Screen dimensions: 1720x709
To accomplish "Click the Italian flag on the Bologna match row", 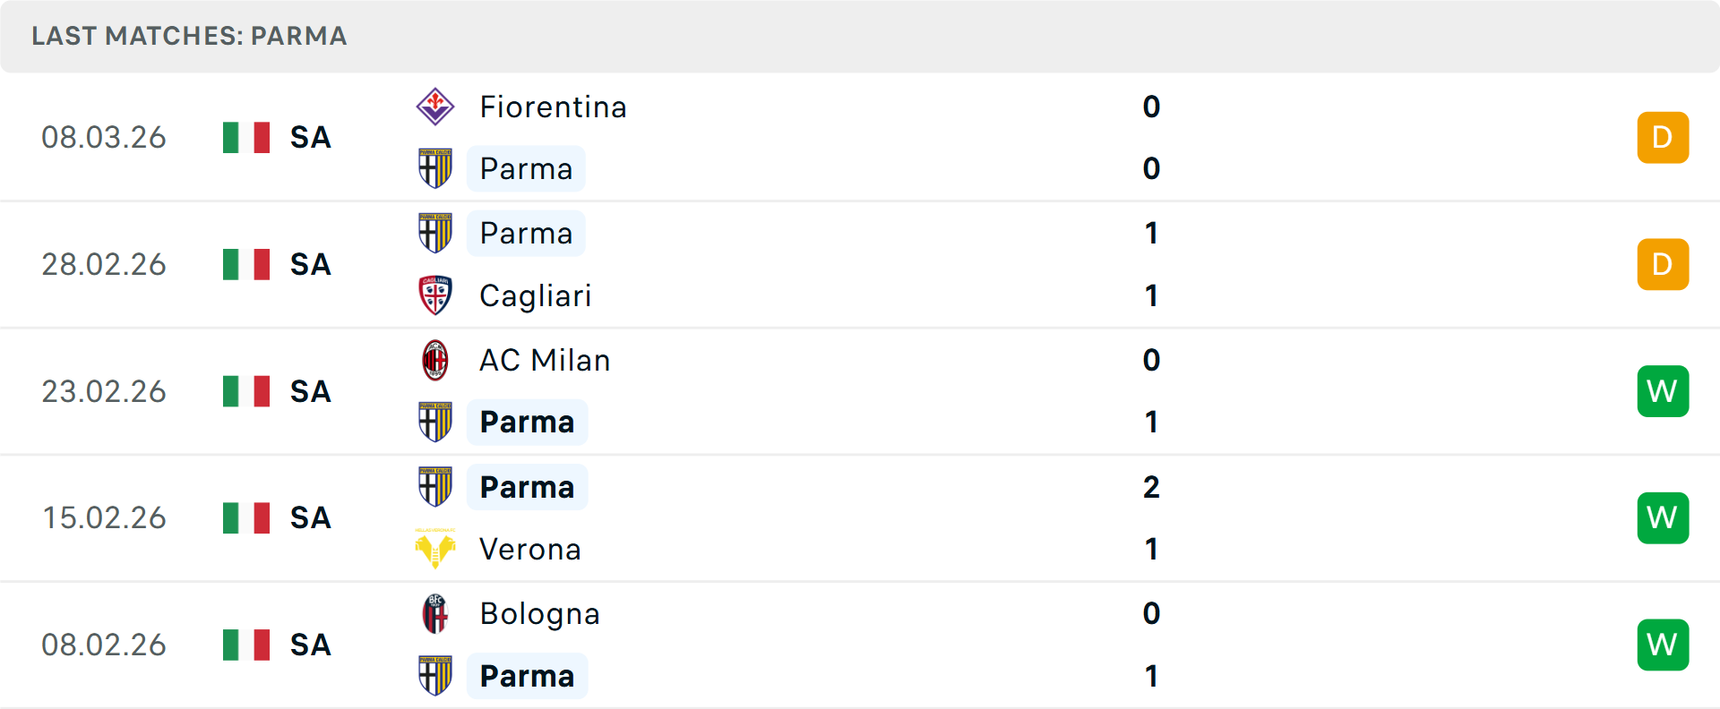I will pyautogui.click(x=245, y=644).
